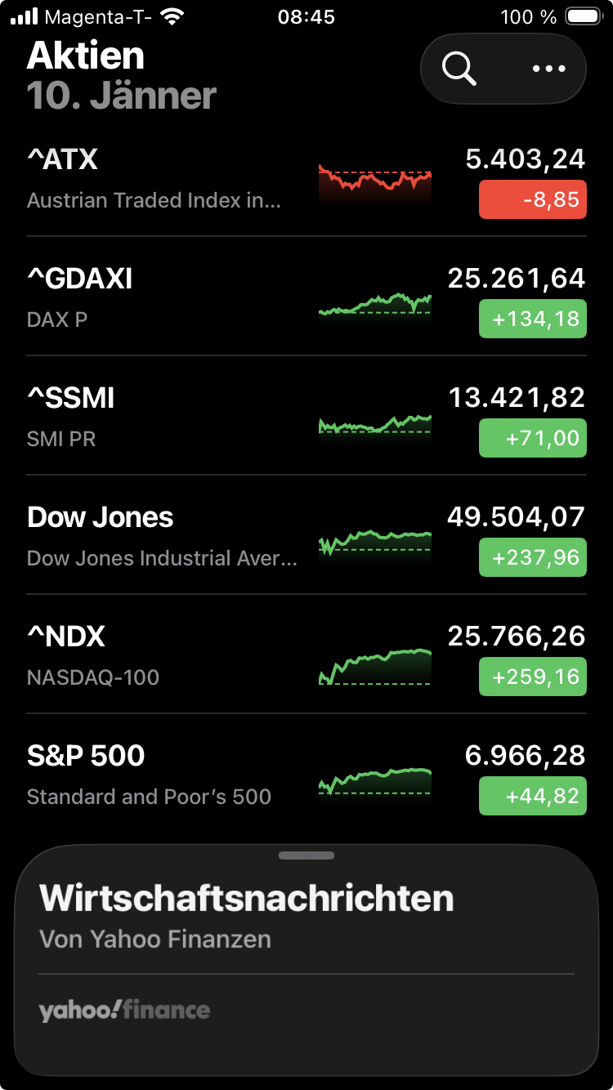
Task: Expand the news sheet grabber handle
Action: click(x=306, y=855)
